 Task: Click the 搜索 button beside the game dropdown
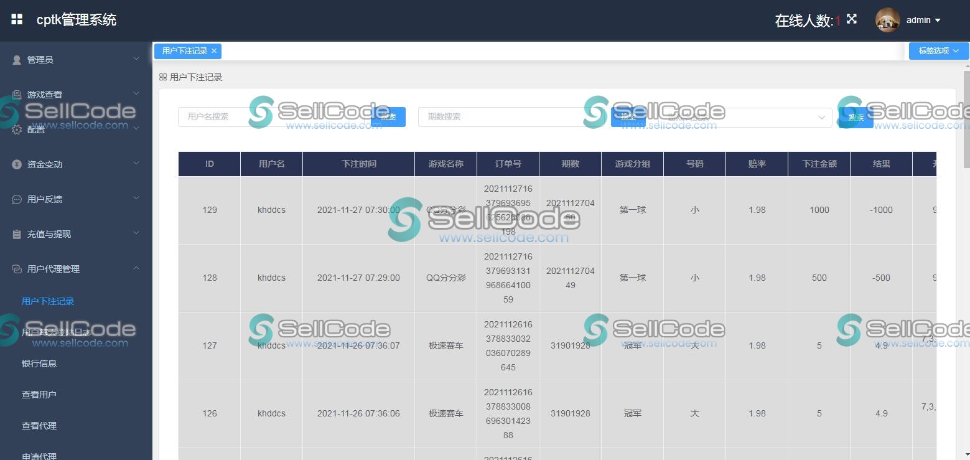coord(856,117)
